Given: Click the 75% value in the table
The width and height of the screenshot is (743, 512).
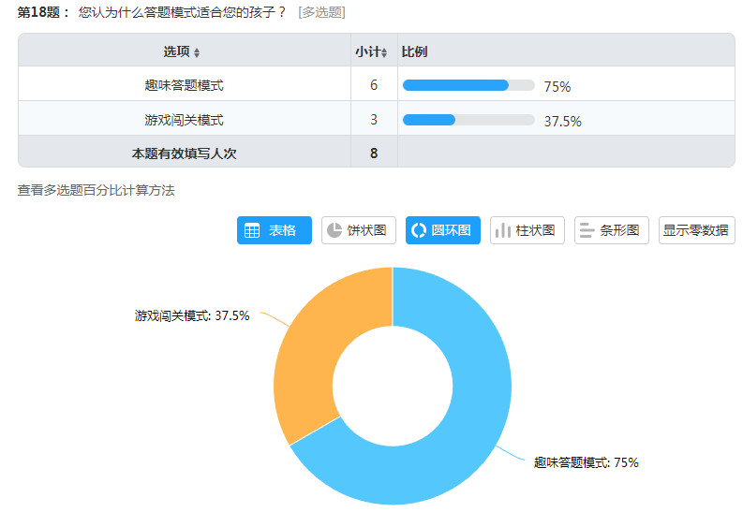Looking at the screenshot, I should (557, 87).
